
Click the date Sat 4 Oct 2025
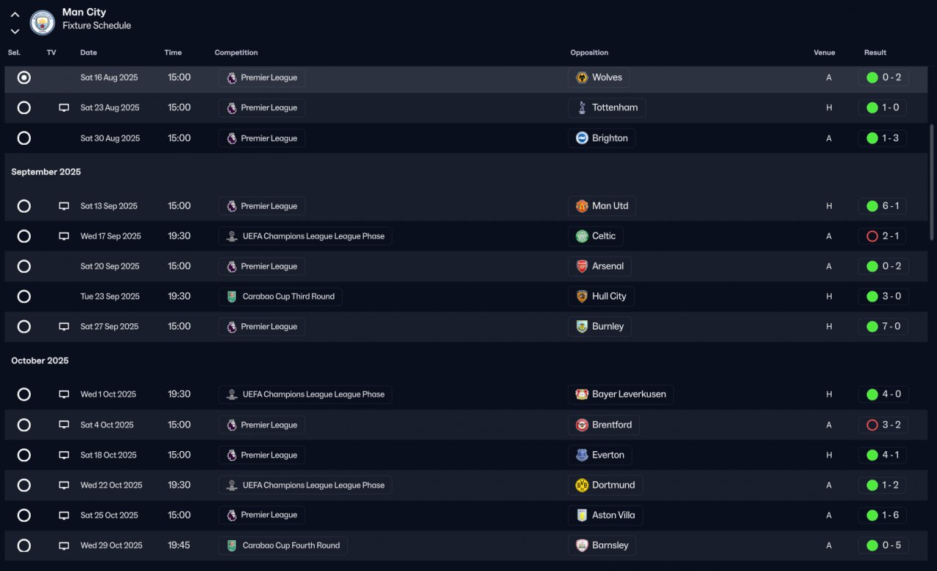(x=107, y=425)
